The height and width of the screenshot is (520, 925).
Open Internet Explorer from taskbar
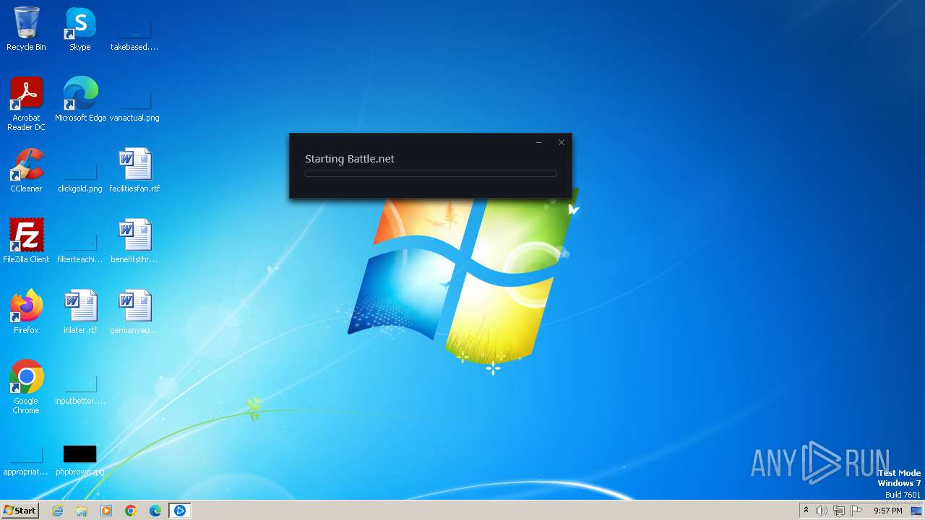(57, 511)
